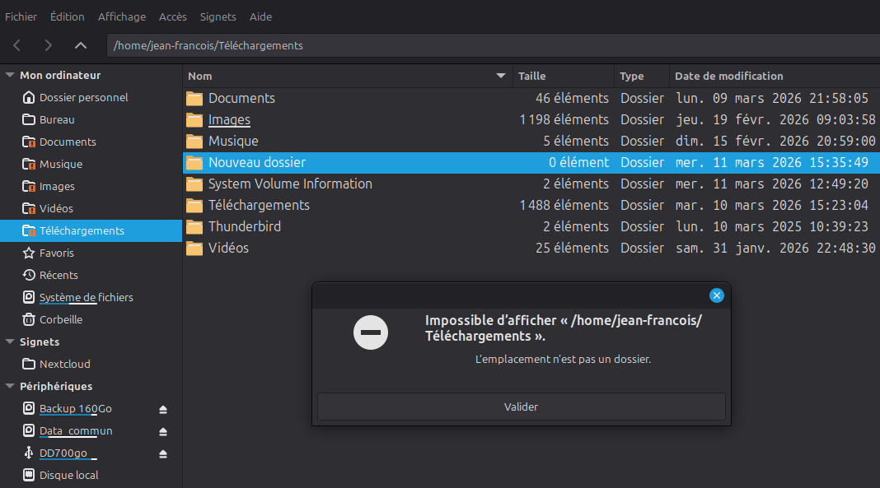
Task: Sort by Date de modification column
Action: [x=728, y=76]
